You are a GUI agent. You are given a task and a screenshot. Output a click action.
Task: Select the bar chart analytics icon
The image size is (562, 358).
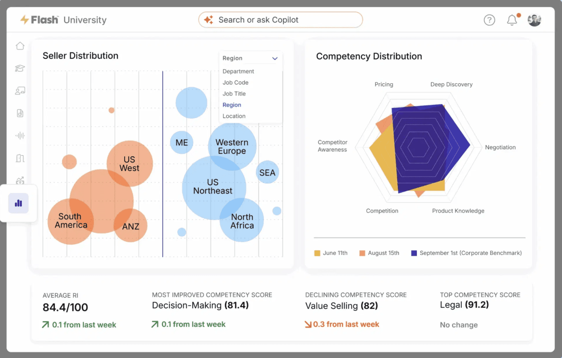point(18,203)
